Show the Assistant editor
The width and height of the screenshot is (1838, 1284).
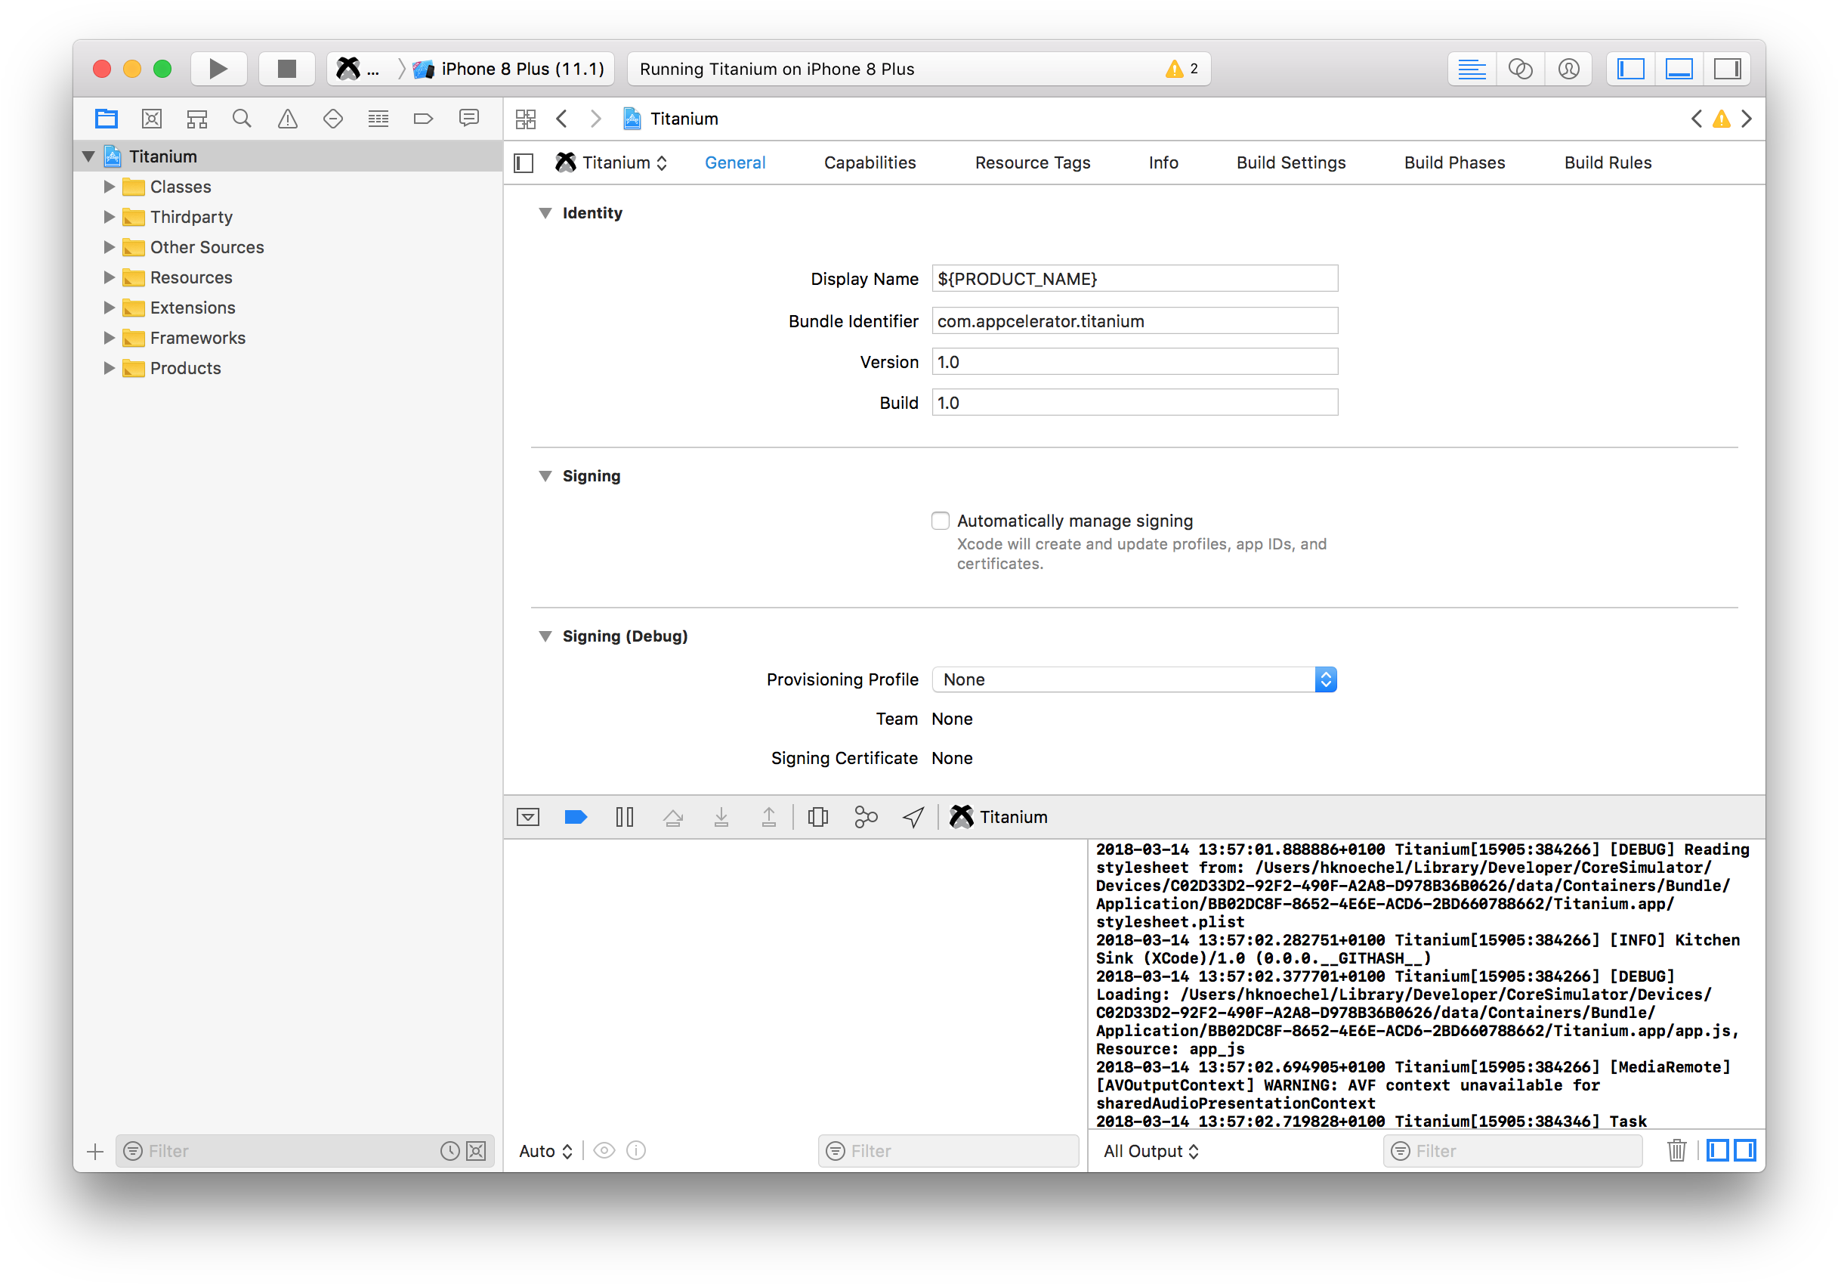tap(1519, 69)
